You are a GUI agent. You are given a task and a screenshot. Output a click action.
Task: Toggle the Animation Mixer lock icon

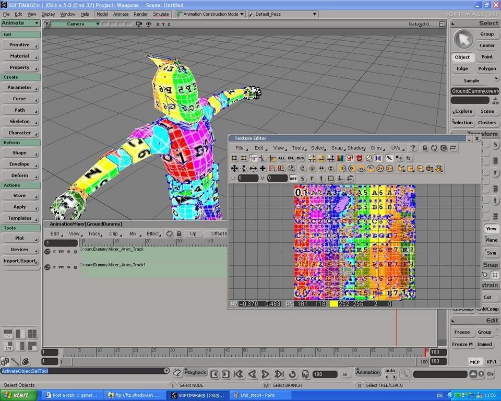[x=179, y=234]
